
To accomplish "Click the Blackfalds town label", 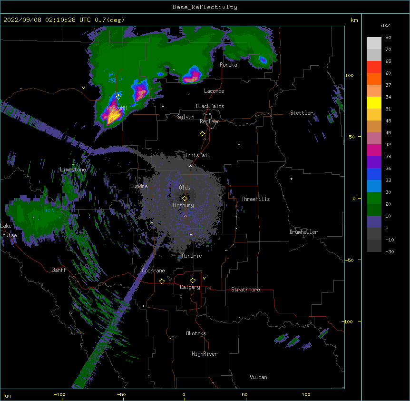I will click(210, 106).
